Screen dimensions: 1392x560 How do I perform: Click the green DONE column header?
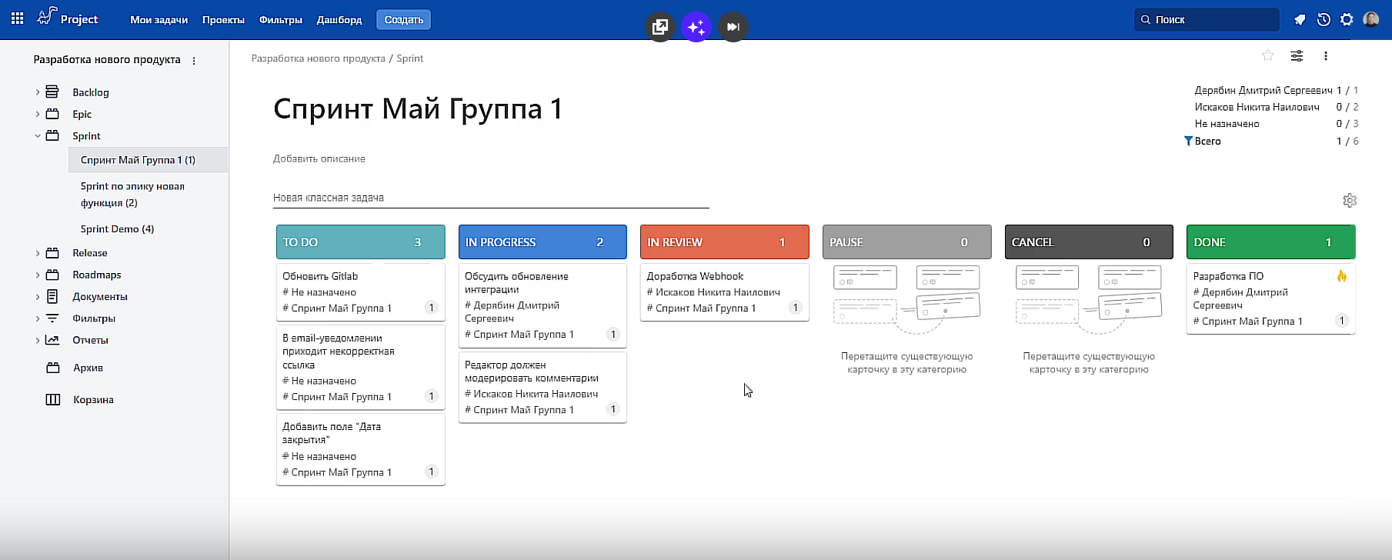click(1270, 242)
